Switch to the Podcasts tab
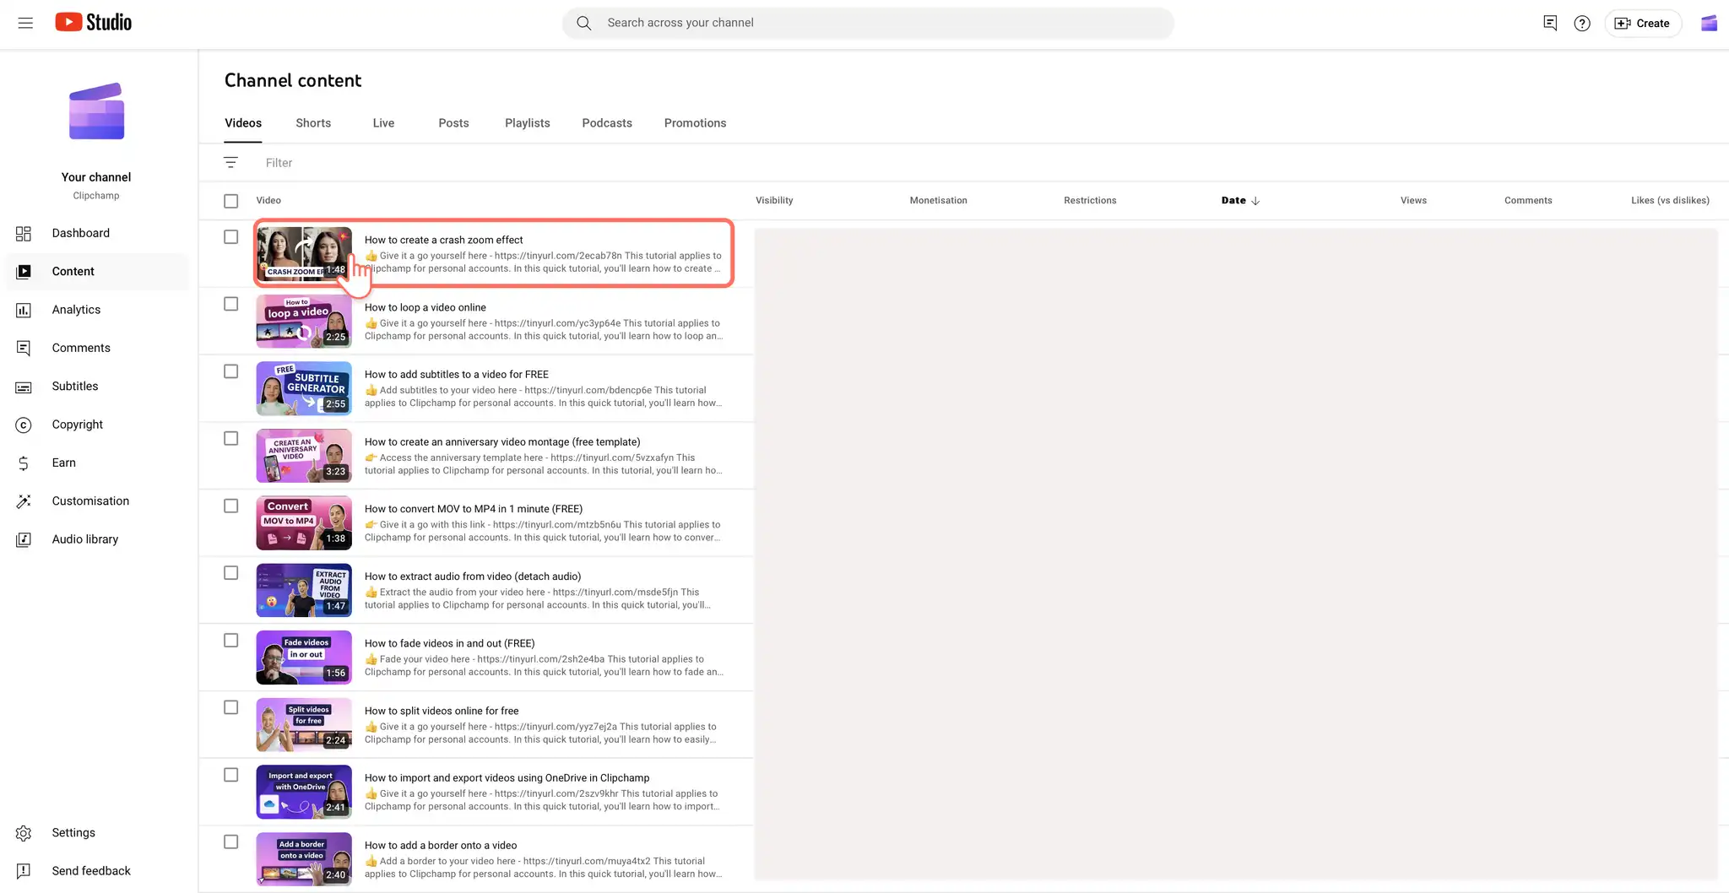 coord(607,123)
